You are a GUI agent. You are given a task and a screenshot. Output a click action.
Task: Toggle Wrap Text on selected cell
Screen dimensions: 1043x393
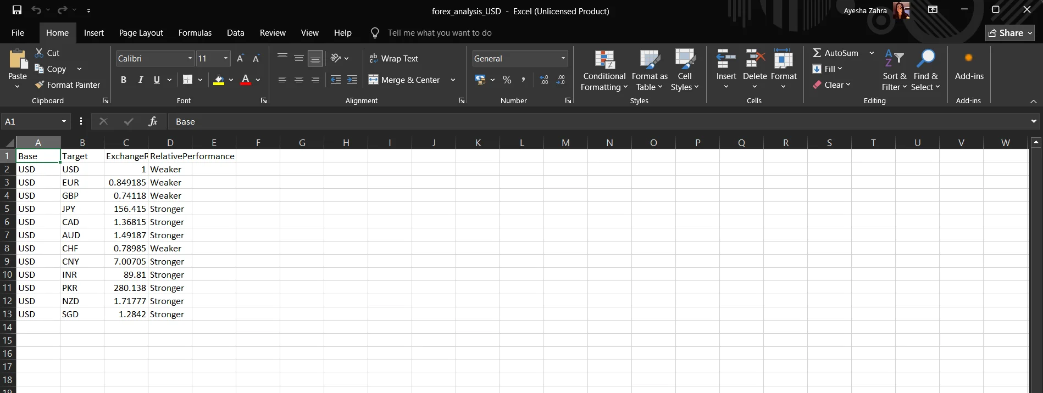tap(393, 59)
